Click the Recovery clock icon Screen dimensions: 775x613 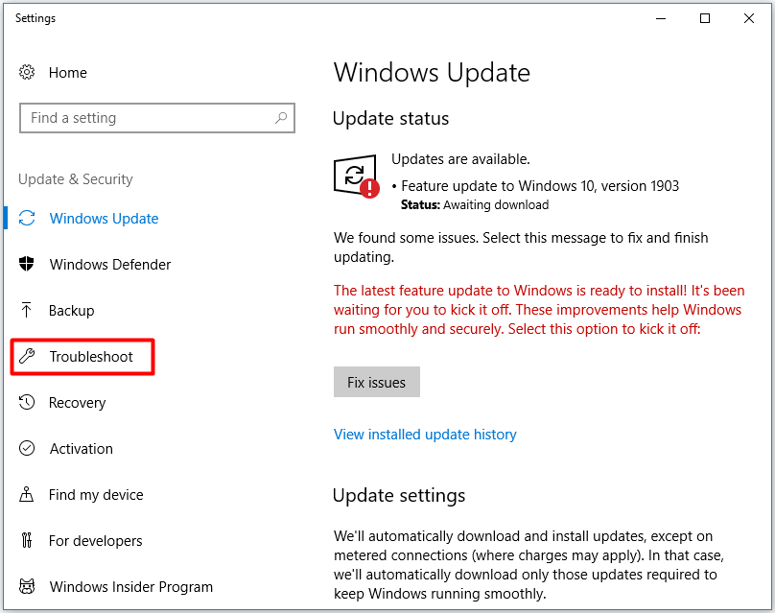pos(27,402)
